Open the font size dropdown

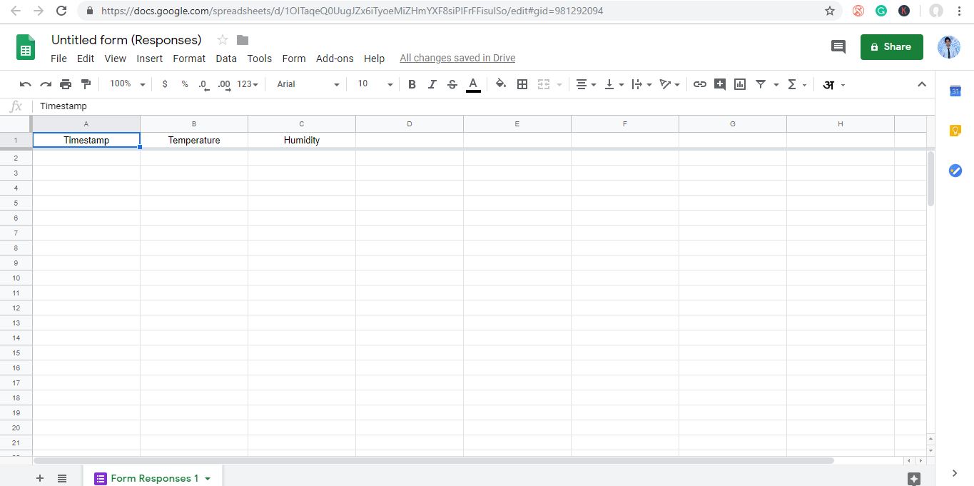click(x=375, y=84)
